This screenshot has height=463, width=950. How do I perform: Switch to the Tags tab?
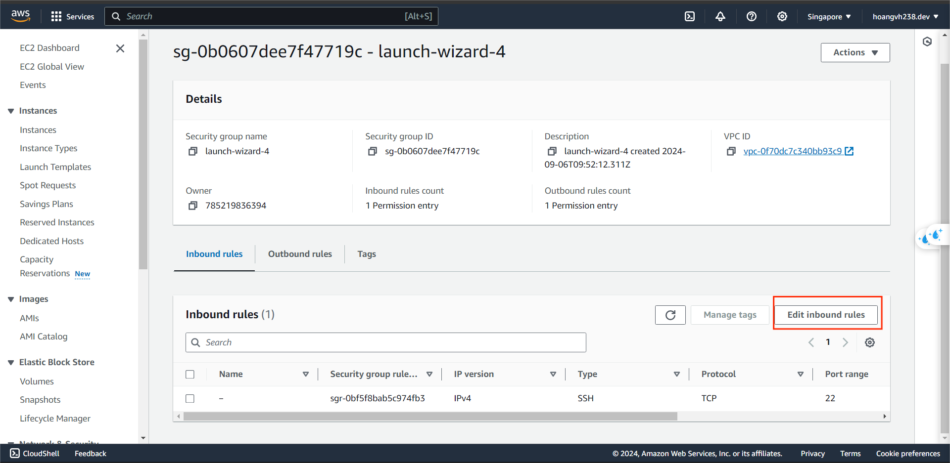click(367, 254)
